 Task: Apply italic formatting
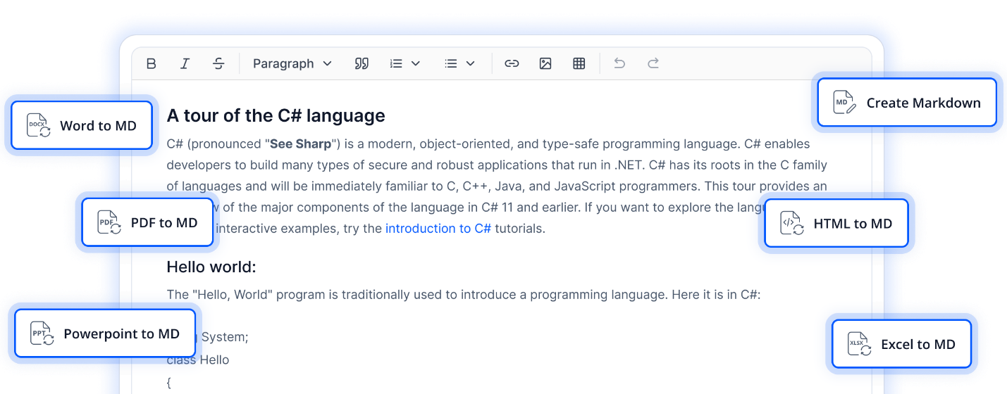(185, 63)
